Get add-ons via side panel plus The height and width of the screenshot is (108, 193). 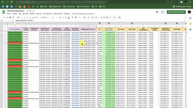[x=190, y=38]
